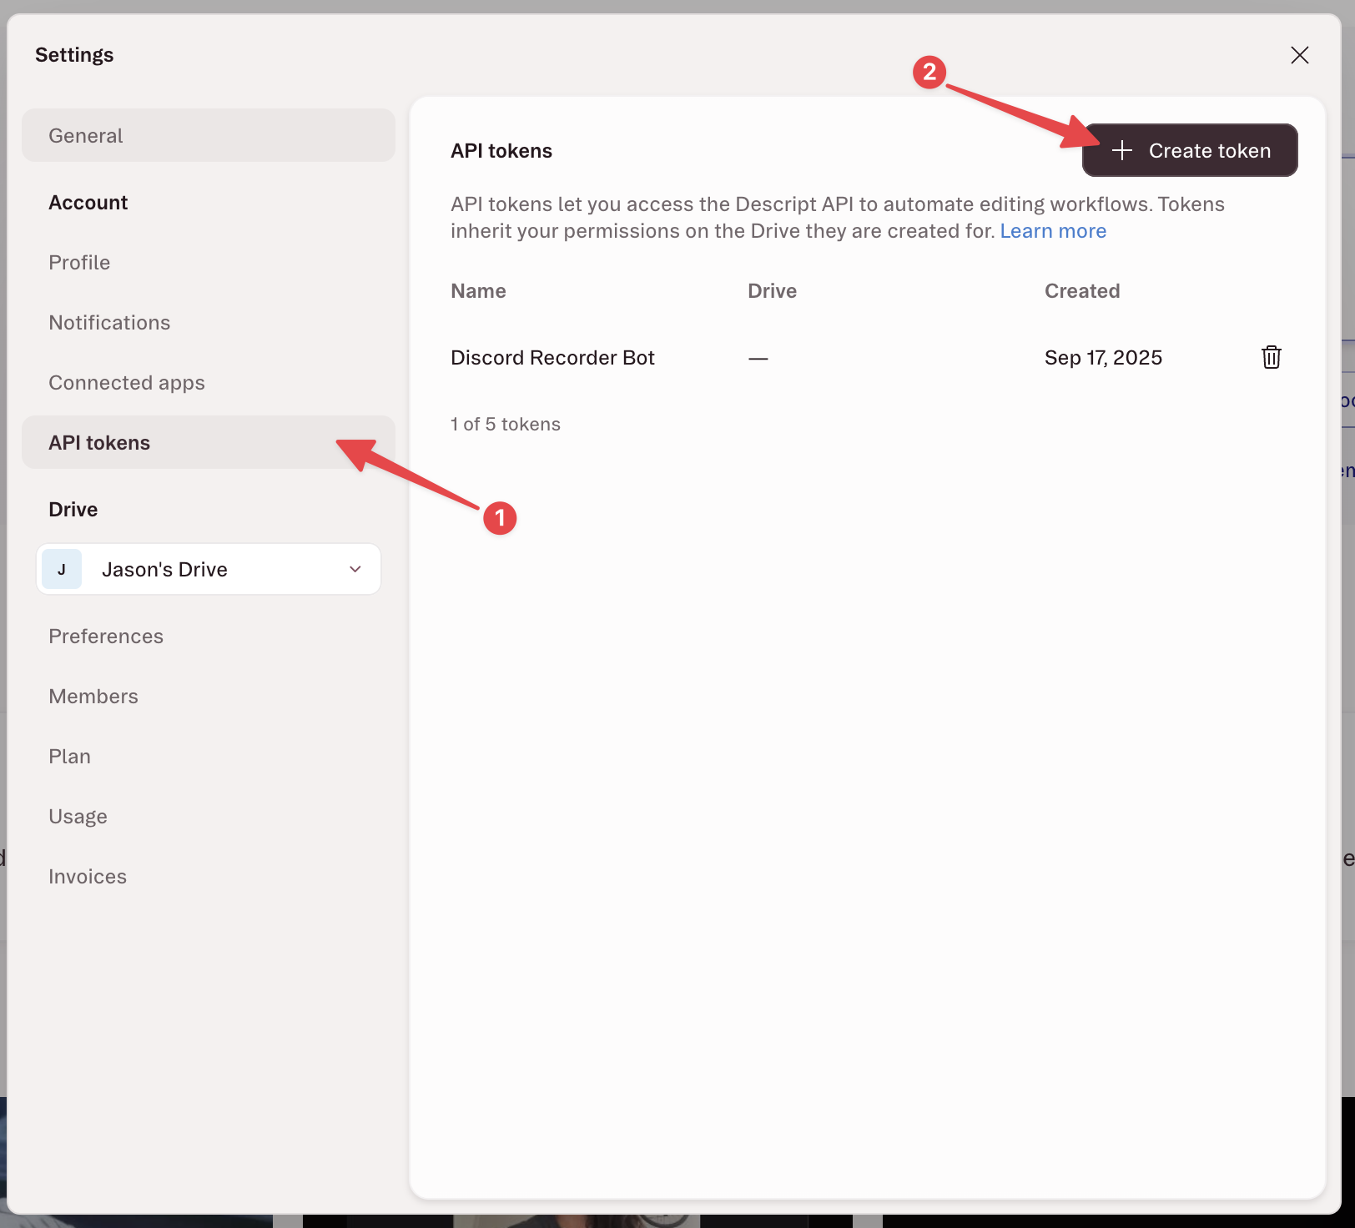Click the J avatar for Jason's Drive
This screenshot has width=1355, height=1228.
click(x=62, y=569)
